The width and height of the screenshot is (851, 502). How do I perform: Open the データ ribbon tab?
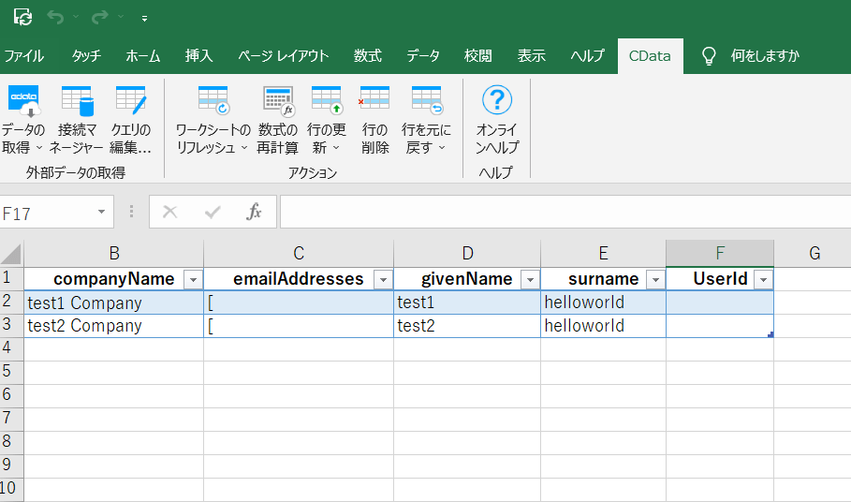(423, 55)
